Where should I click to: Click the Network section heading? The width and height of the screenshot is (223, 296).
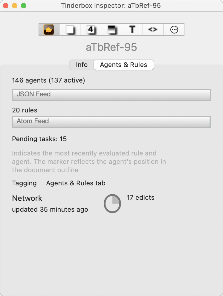point(27,198)
